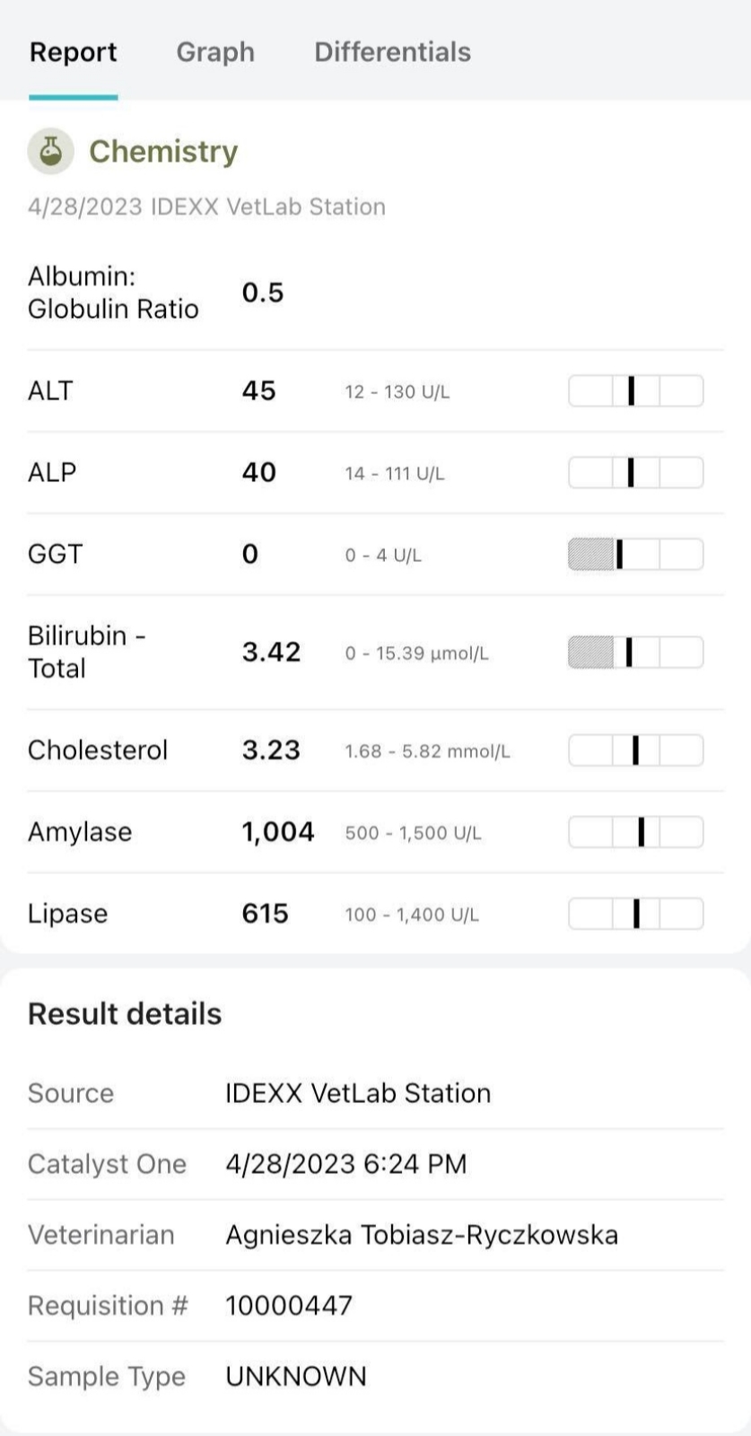
Task: Click the Chemistry flask icon
Action: pyautogui.click(x=50, y=151)
